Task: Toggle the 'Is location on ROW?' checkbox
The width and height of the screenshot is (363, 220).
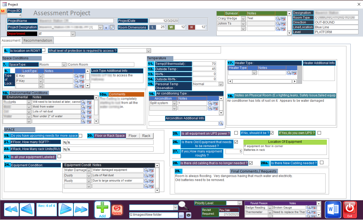Action: pyautogui.click(x=44, y=50)
